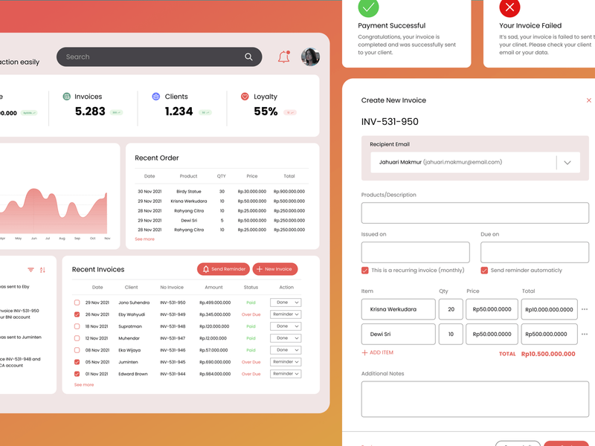This screenshot has height=446, width=595.
Task: Click the Clients stat icon
Action: pos(156,97)
